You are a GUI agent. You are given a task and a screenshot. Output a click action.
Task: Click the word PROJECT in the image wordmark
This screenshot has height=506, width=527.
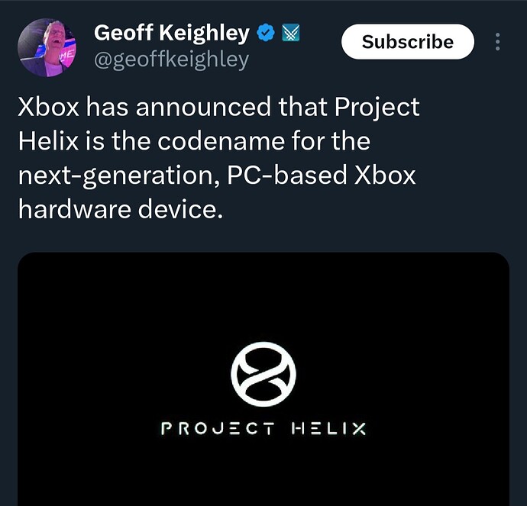pos(216,429)
